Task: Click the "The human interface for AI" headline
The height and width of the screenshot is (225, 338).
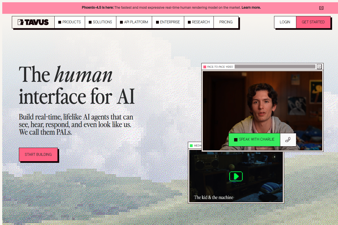Action: 77,85
